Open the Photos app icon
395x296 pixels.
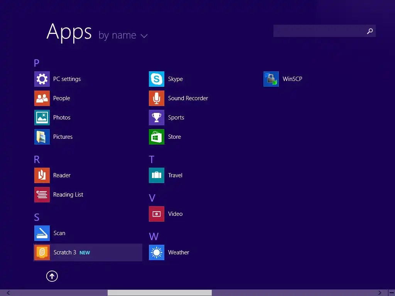point(42,118)
